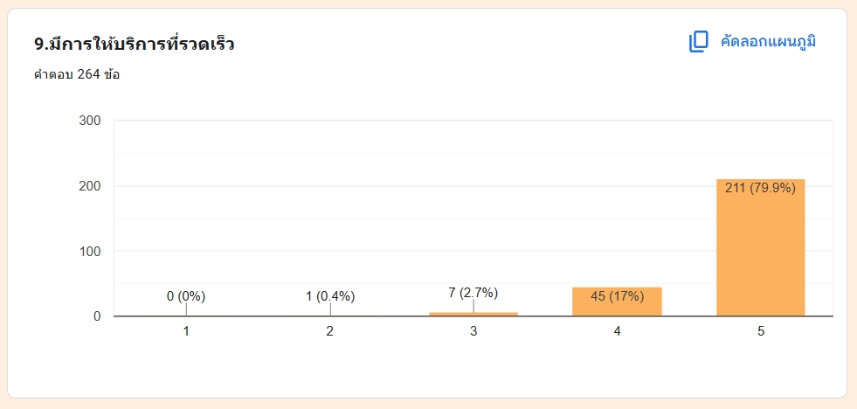Click the copy chart icon
Viewport: 857px width, 409px height.
tap(698, 42)
